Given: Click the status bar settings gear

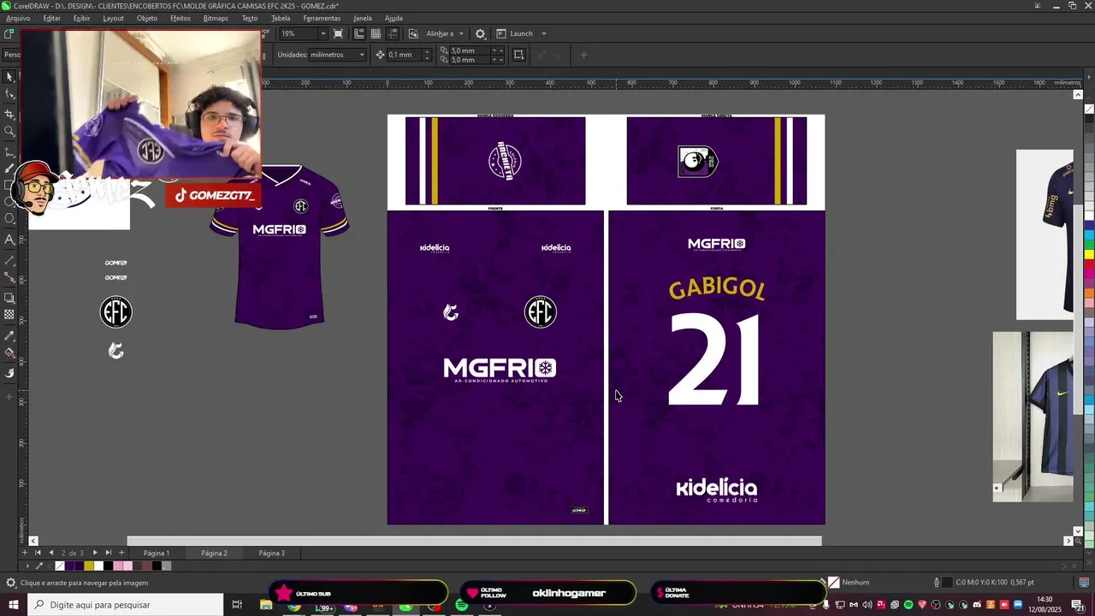Looking at the screenshot, I should pyautogui.click(x=10, y=583).
